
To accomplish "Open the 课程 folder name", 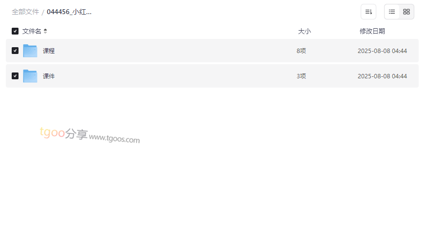I will tap(49, 51).
